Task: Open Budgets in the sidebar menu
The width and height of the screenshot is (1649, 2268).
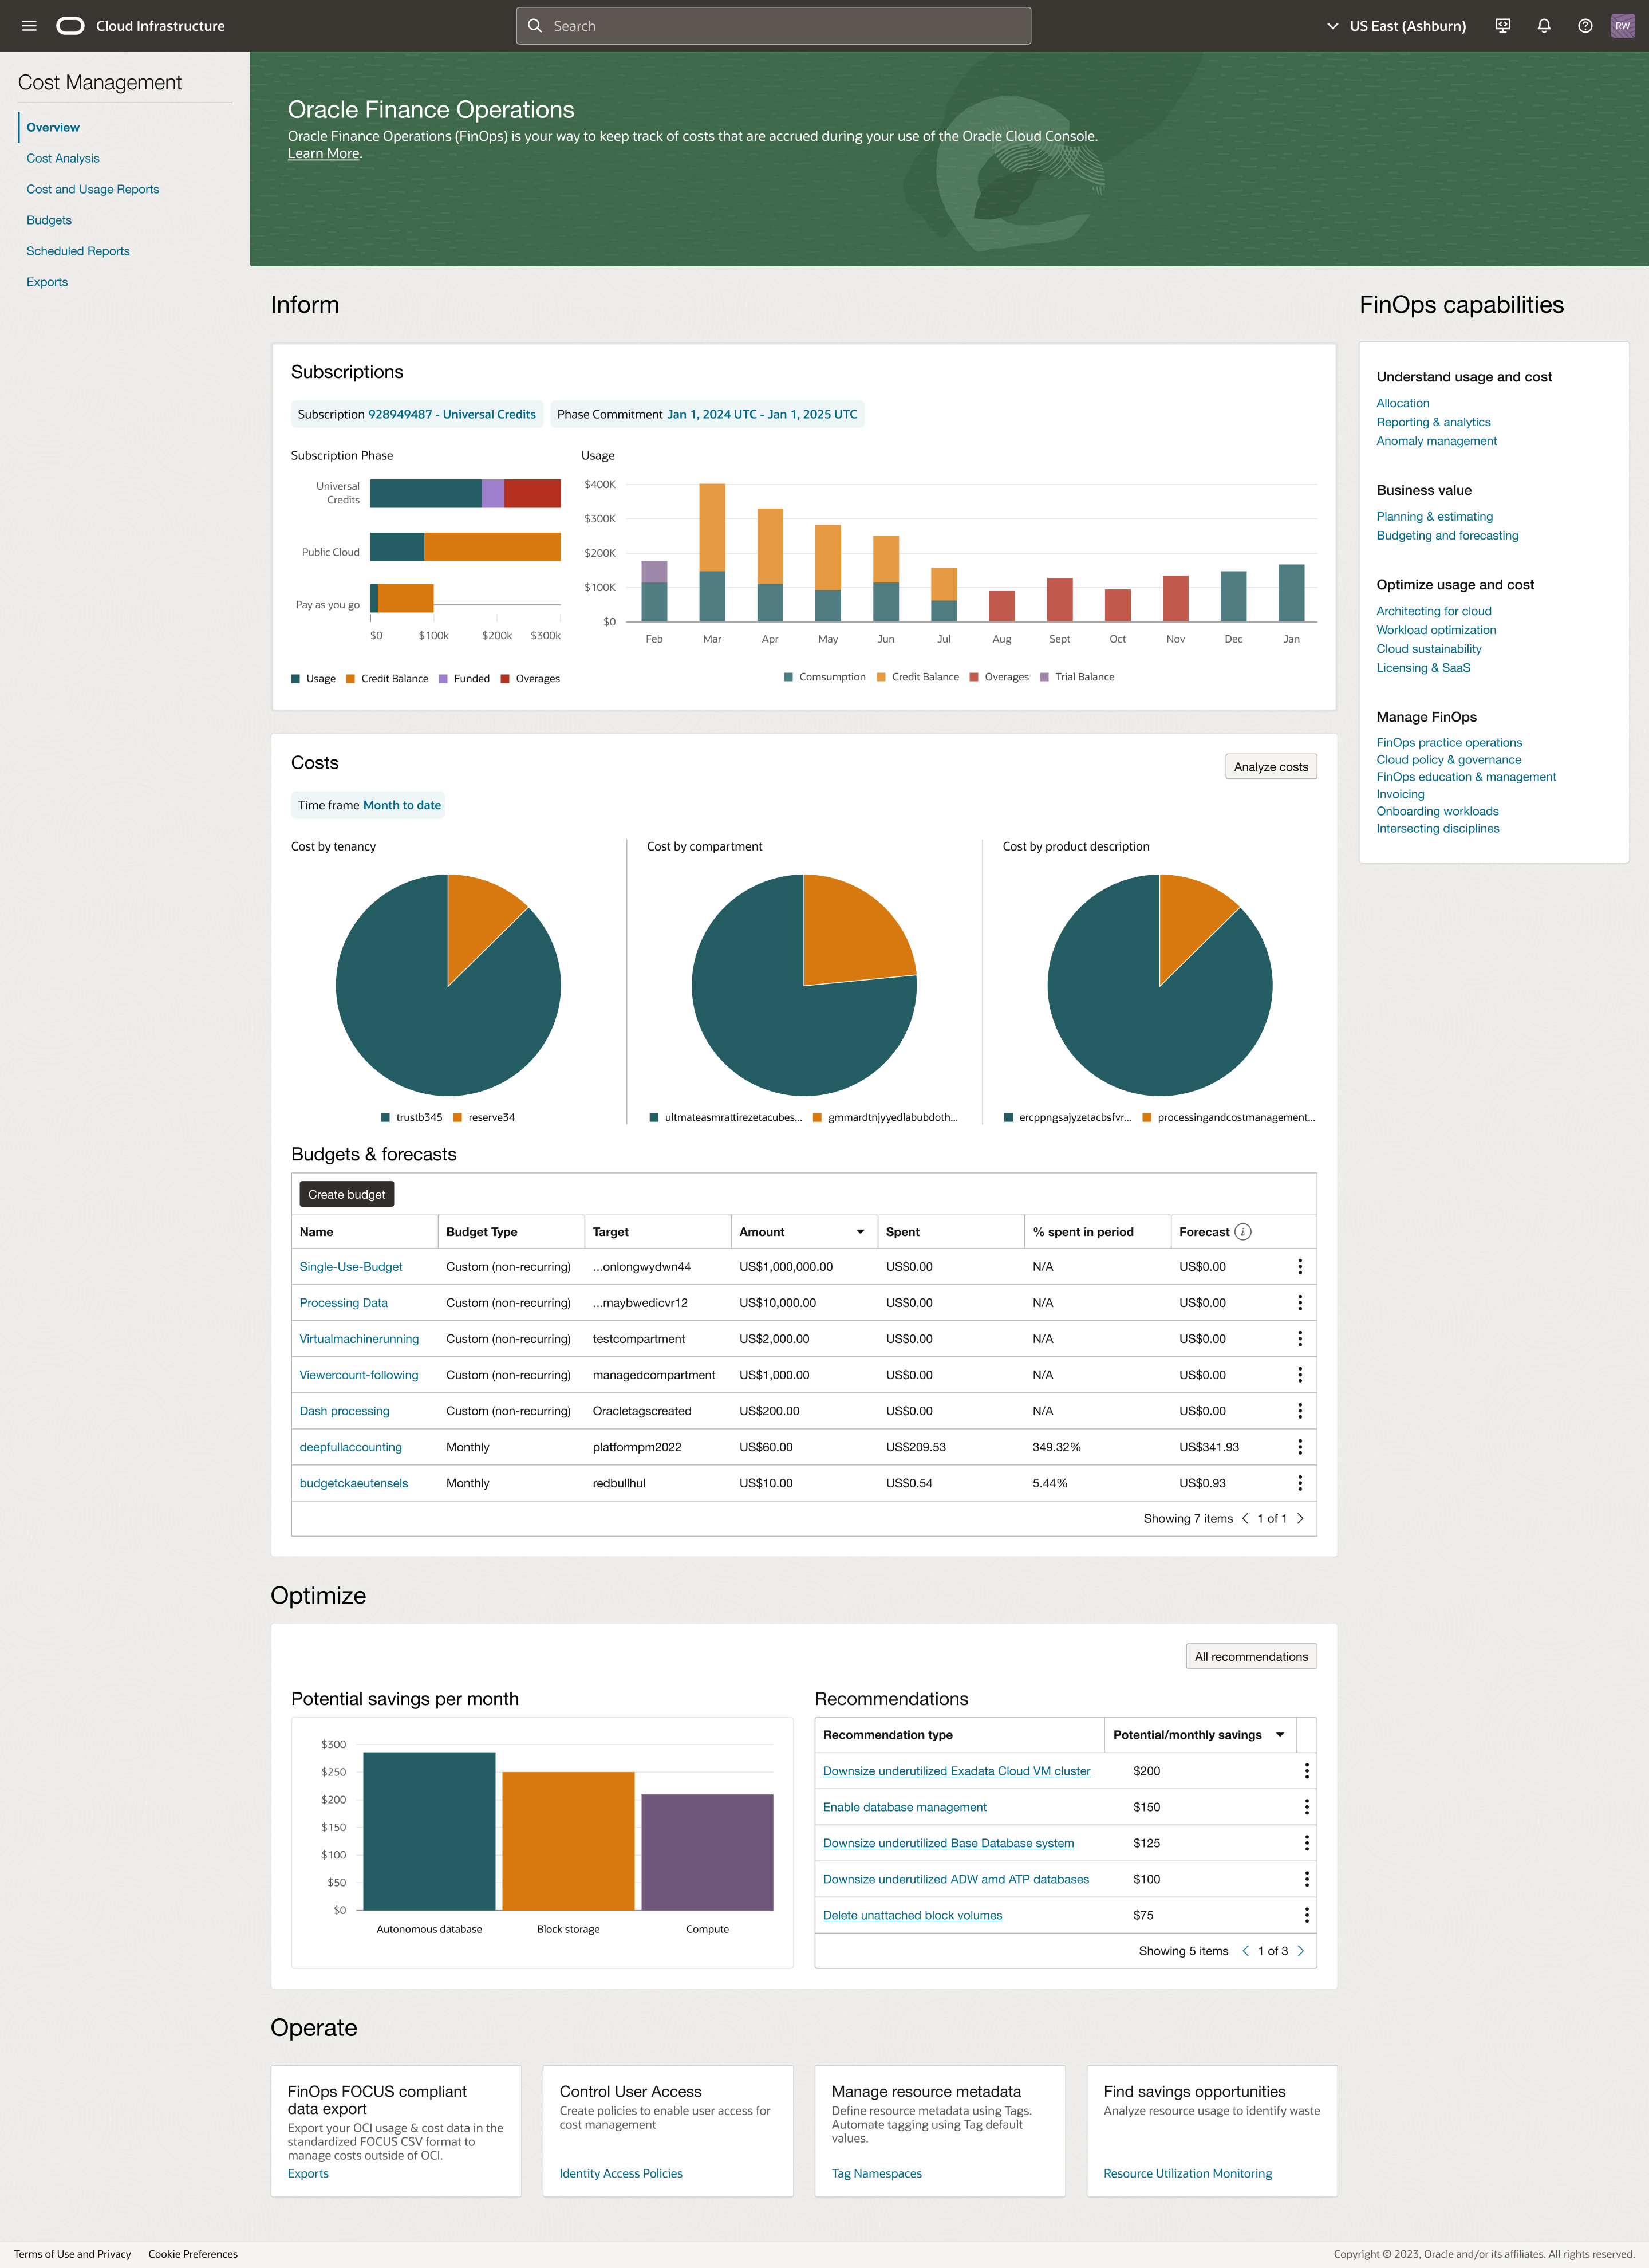Action: [49, 220]
